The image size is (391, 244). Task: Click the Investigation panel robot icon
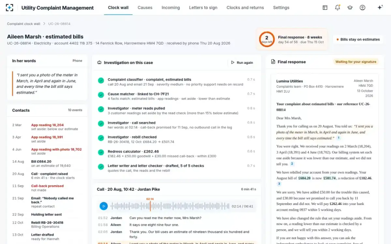coord(99,62)
